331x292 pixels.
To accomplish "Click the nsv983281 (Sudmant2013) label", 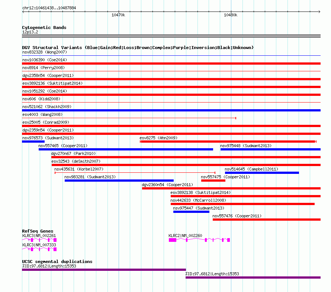I will coord(90,177).
